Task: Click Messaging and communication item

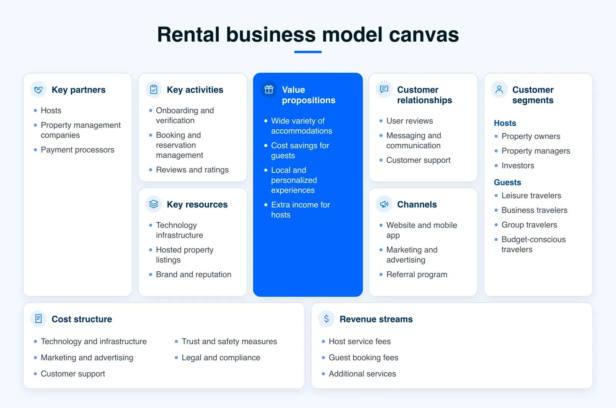Action: pyautogui.click(x=413, y=140)
